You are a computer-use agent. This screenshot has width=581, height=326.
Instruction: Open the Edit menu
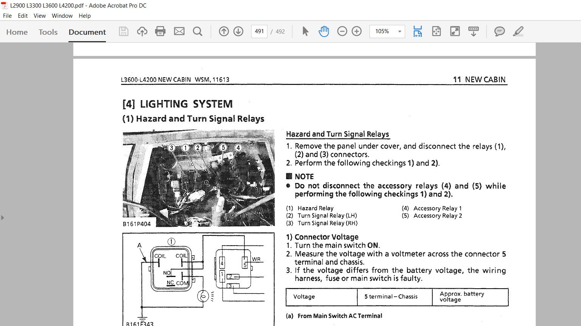(x=23, y=16)
